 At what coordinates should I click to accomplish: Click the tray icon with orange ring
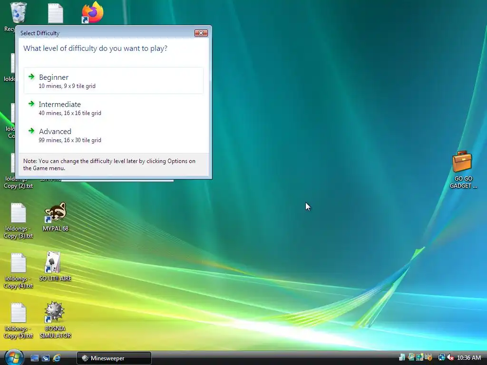411,357
